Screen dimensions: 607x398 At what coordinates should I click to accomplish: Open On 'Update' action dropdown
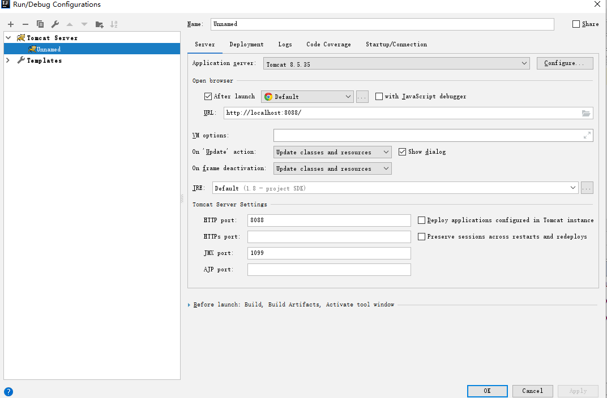[332, 152]
